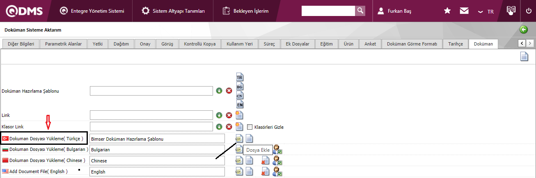Open the help book icon
The image size is (536, 178).
click(x=511, y=11)
